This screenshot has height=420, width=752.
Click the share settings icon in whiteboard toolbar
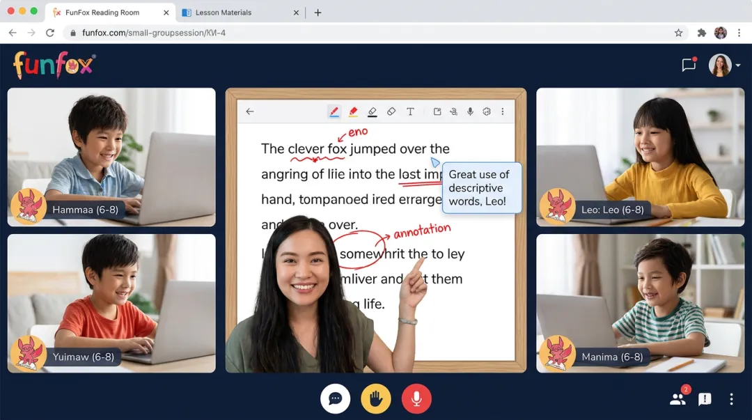tap(487, 111)
